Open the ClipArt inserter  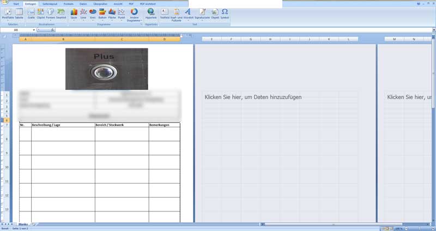coord(41,14)
